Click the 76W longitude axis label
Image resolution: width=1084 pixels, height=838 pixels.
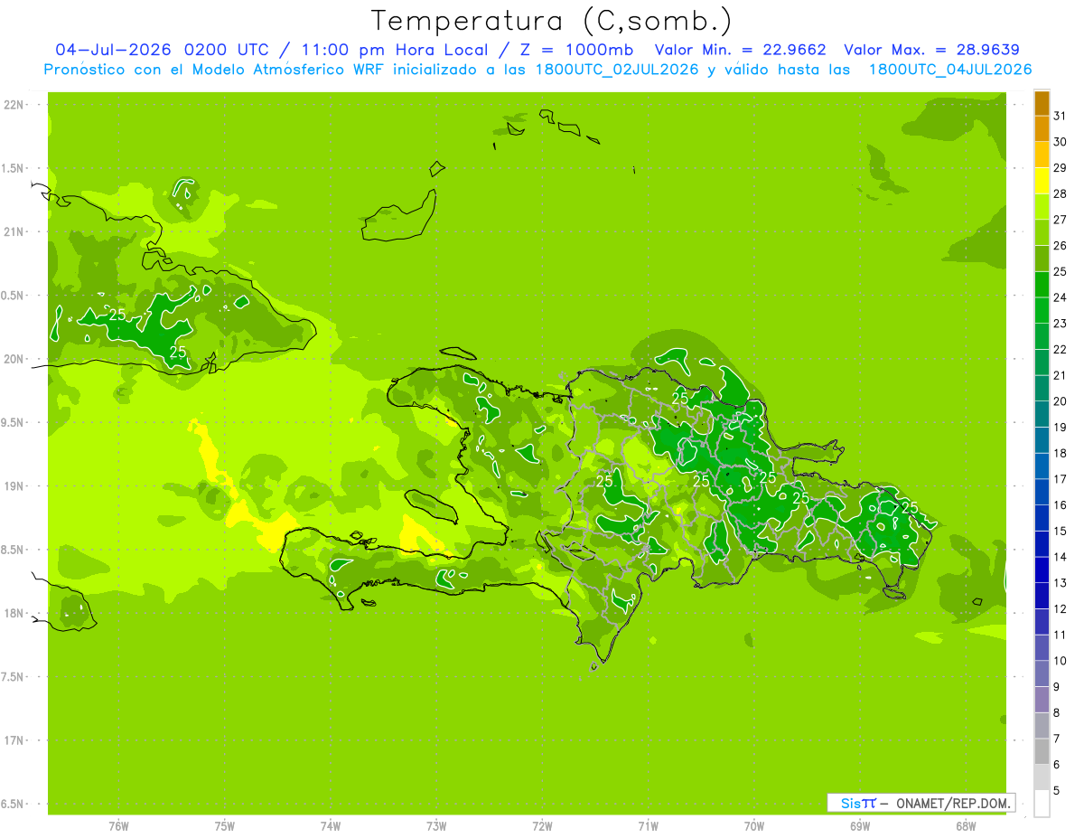click(118, 825)
